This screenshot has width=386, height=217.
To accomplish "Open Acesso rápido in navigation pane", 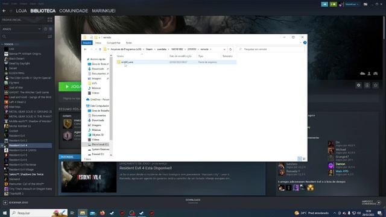I will click(x=98, y=59).
